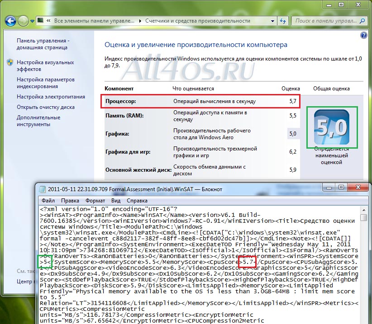This screenshot has height=324, width=372.
Task: Click the Notepad vertical scrollbar thumb
Action: [x=364, y=217]
